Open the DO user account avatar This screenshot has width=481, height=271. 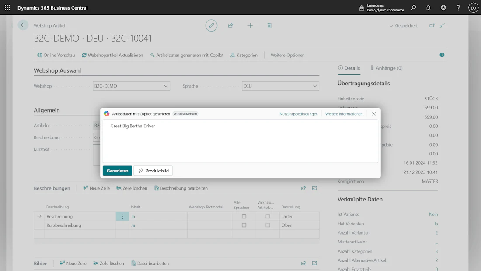(x=473, y=8)
